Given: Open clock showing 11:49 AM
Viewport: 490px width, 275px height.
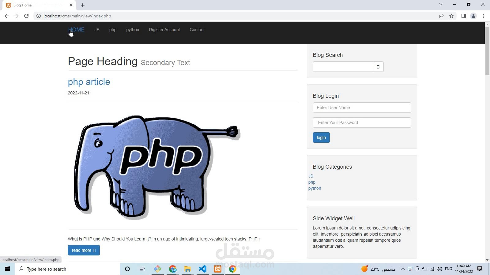Looking at the screenshot, I should 464,269.
